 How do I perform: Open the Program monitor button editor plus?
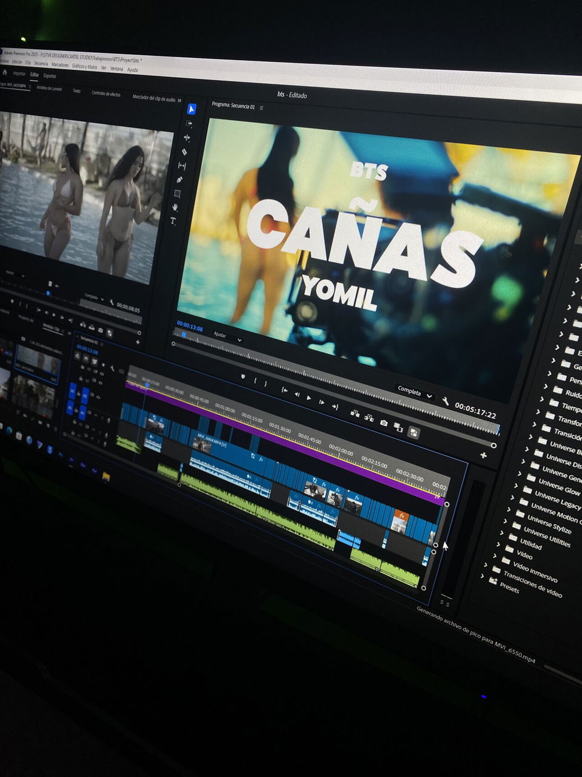click(483, 455)
